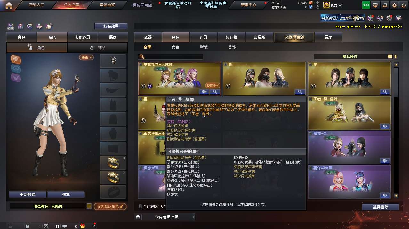Image resolution: width=409 pixels, height=229 pixels.
Task: Click the 设为默认角色 button
Action: (110, 206)
